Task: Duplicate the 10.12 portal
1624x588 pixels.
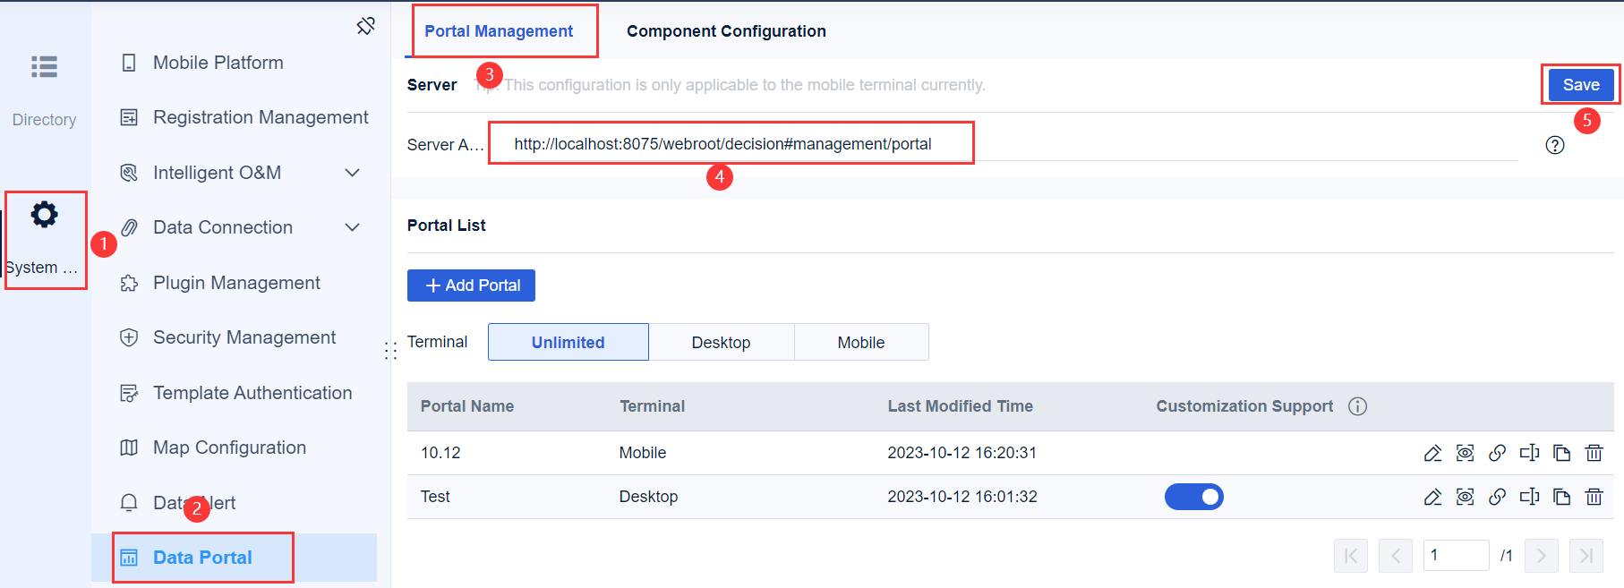Action: coord(1561,453)
